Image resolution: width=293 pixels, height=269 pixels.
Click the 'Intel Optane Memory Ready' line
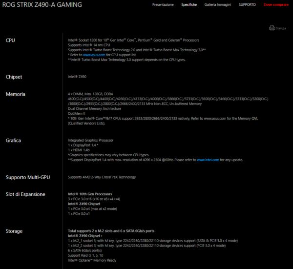click(x=92, y=260)
